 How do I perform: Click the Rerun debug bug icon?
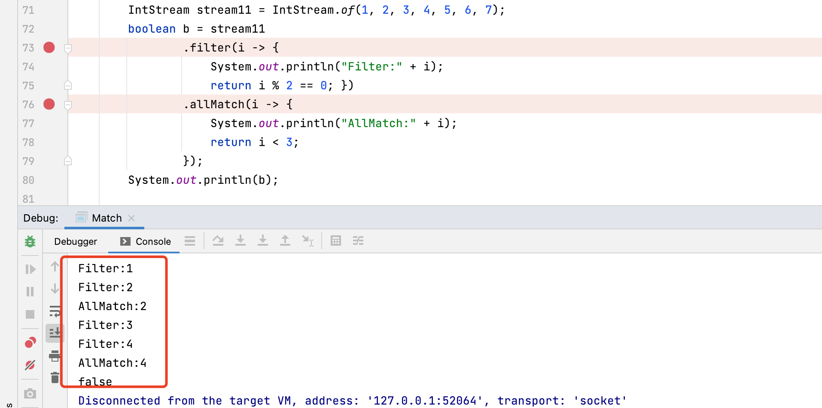coord(30,241)
